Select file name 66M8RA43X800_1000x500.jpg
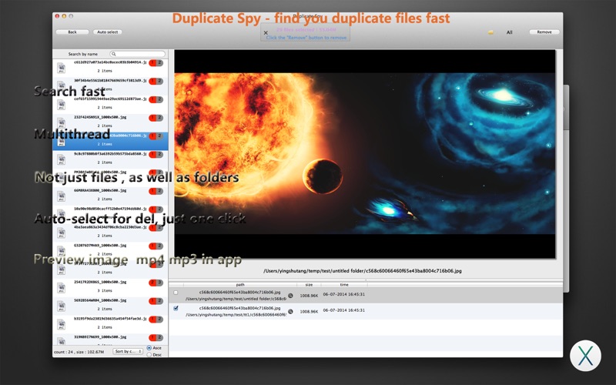Image resolution: width=616 pixels, height=385 pixels. 100,190
